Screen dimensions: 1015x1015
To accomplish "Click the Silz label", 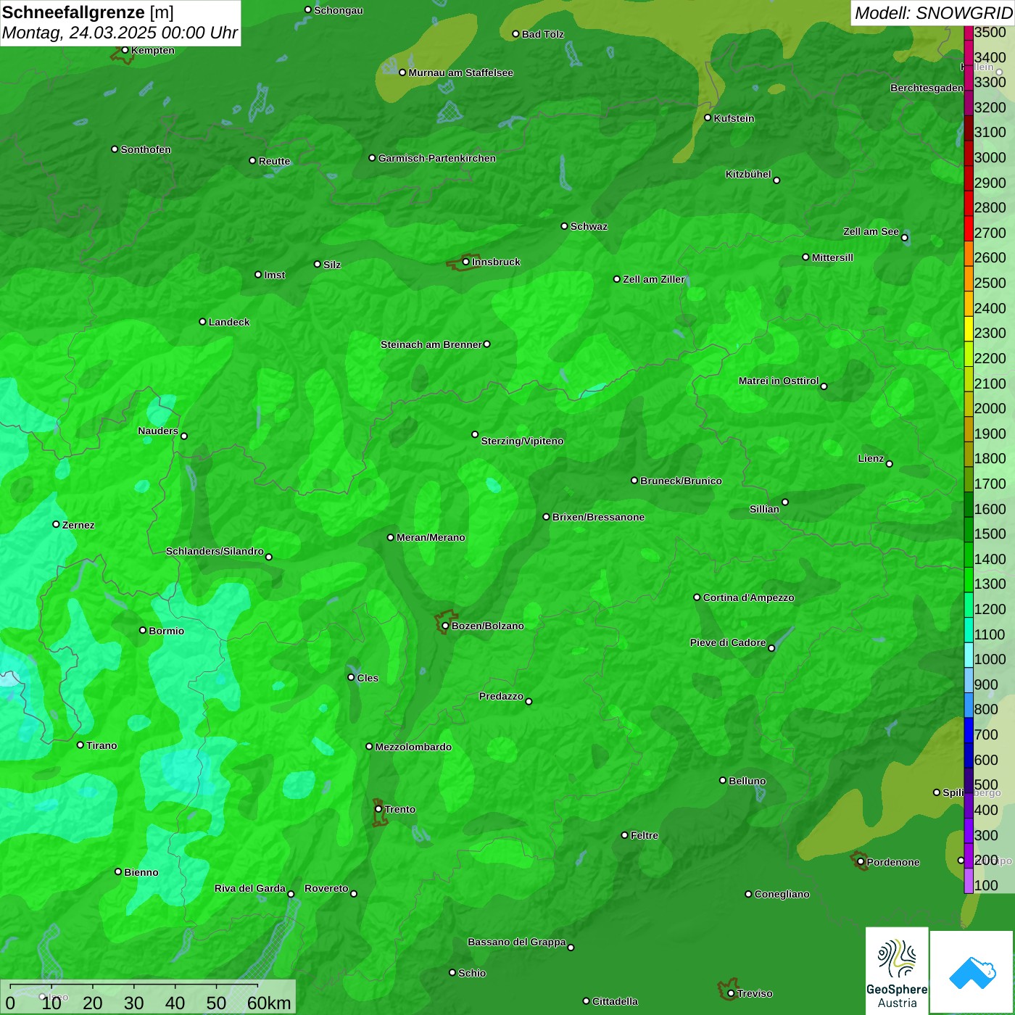I will [332, 265].
